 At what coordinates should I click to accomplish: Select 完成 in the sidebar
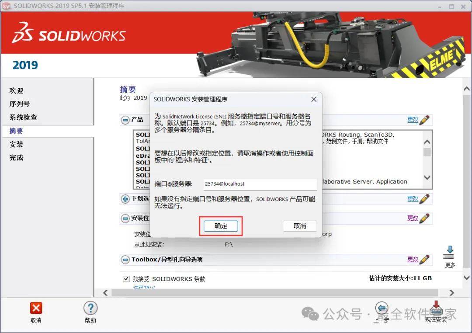16,157
